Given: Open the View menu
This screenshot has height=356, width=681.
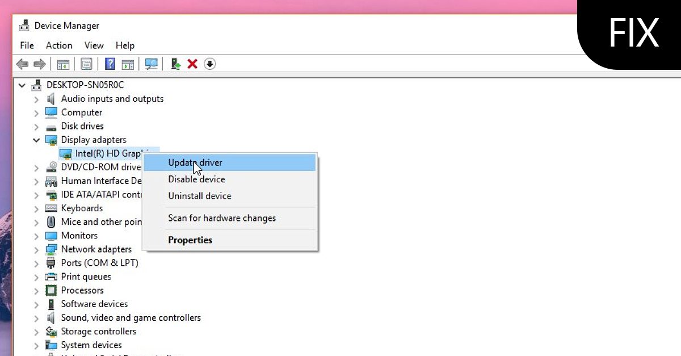Looking at the screenshot, I should point(94,45).
